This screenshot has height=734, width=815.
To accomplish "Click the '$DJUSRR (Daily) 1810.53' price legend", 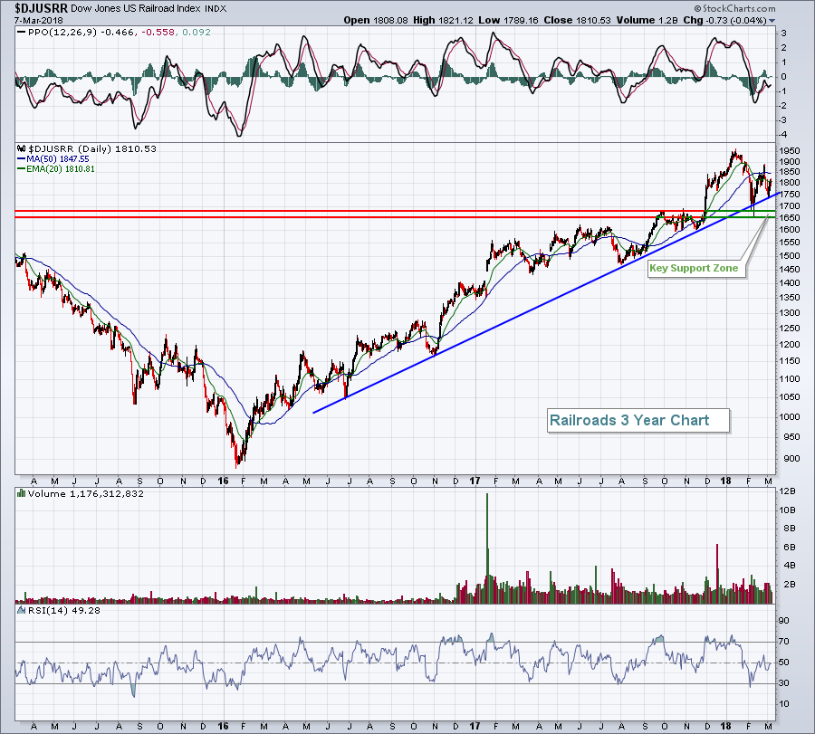I will point(92,148).
